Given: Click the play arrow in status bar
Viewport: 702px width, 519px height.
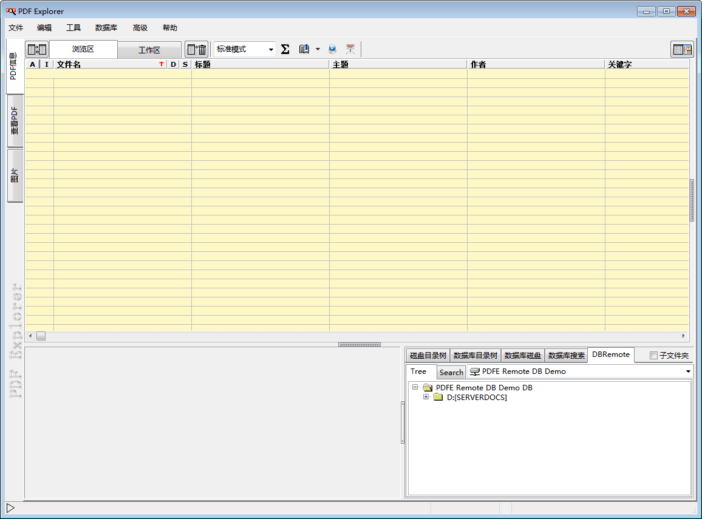Looking at the screenshot, I should point(10,507).
